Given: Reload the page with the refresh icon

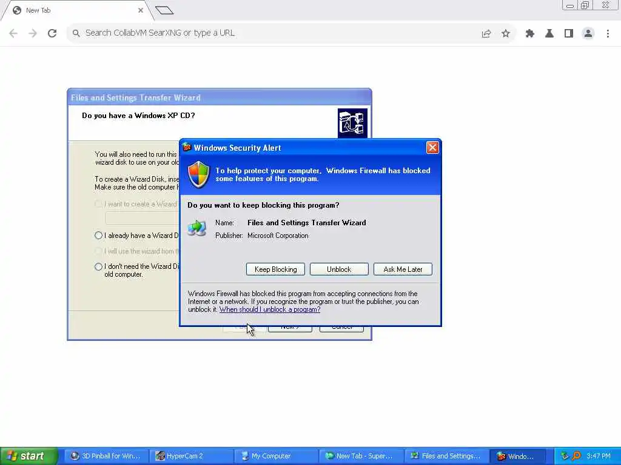Looking at the screenshot, I should (52, 33).
